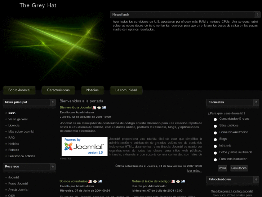
Task: Open PDF icon for Somos voluntarios article
Action: pos(90,181)
